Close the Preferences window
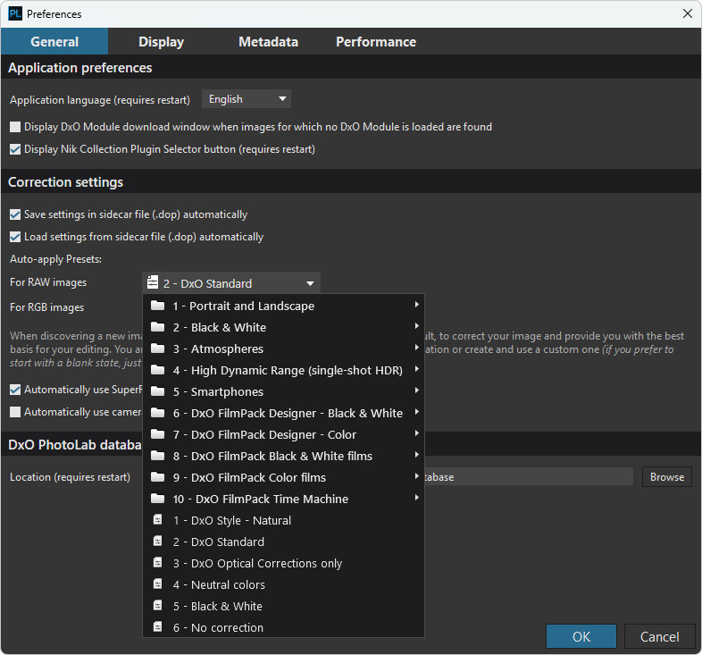This screenshot has width=702, height=655. pos(688,14)
